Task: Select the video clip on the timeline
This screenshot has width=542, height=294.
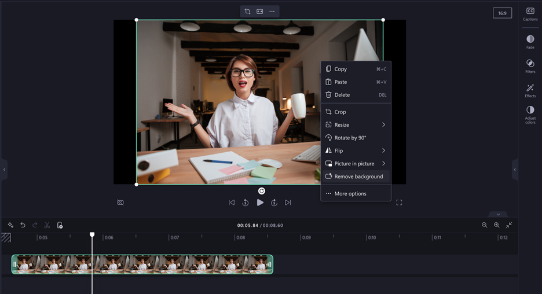Action: (x=142, y=264)
